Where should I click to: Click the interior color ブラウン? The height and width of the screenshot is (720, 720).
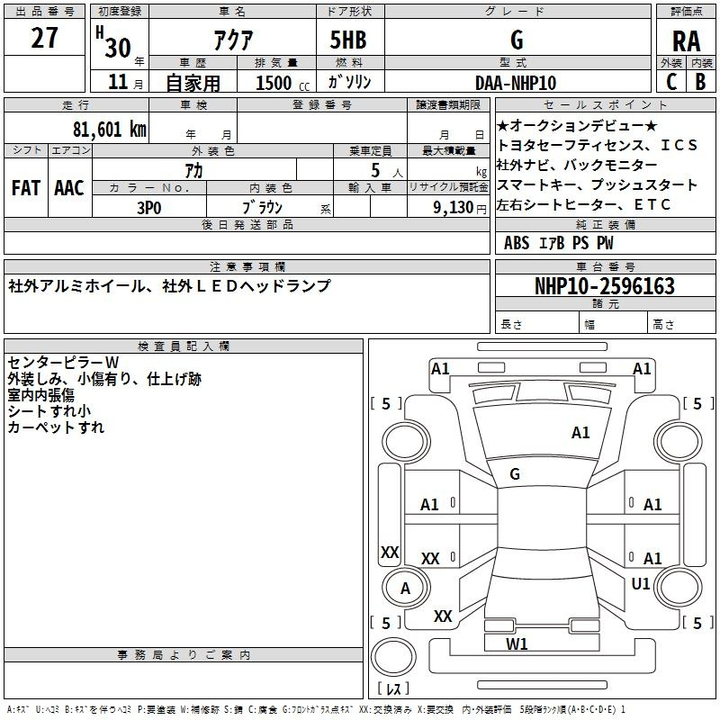point(262,208)
